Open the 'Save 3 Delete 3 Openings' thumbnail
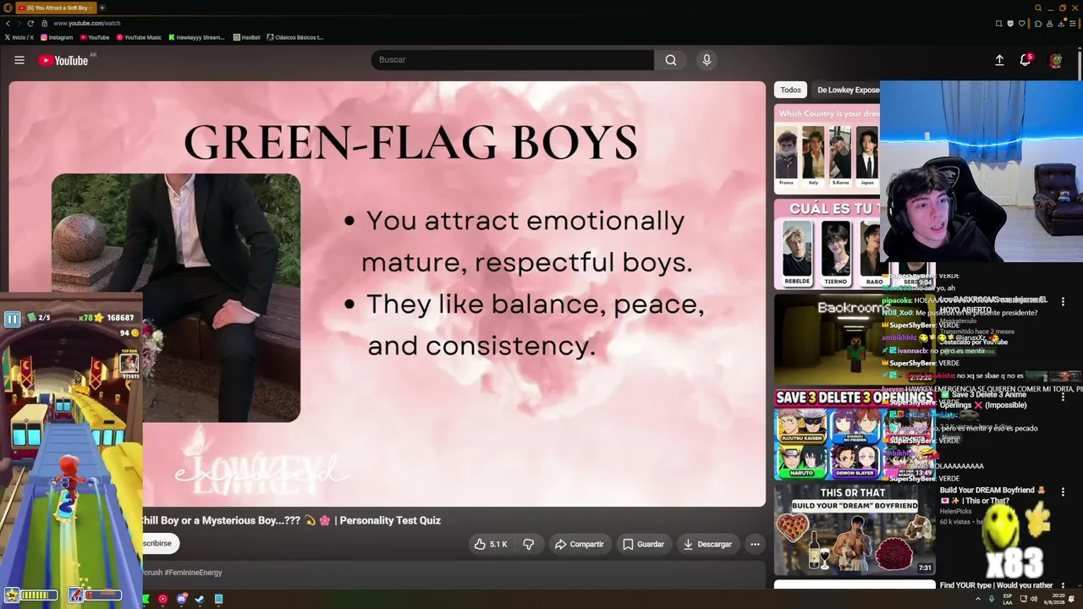Image resolution: width=1083 pixels, height=609 pixels. tap(855, 433)
